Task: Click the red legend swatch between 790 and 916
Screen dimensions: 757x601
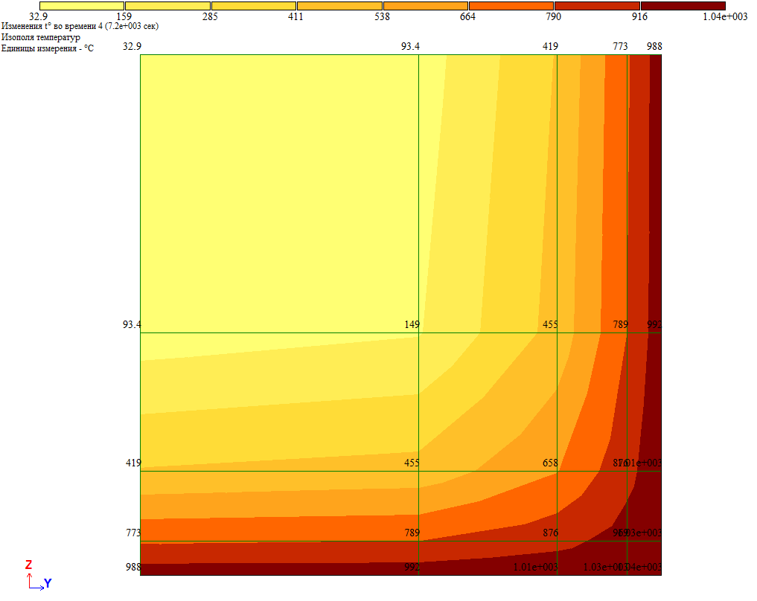Action: [597, 6]
